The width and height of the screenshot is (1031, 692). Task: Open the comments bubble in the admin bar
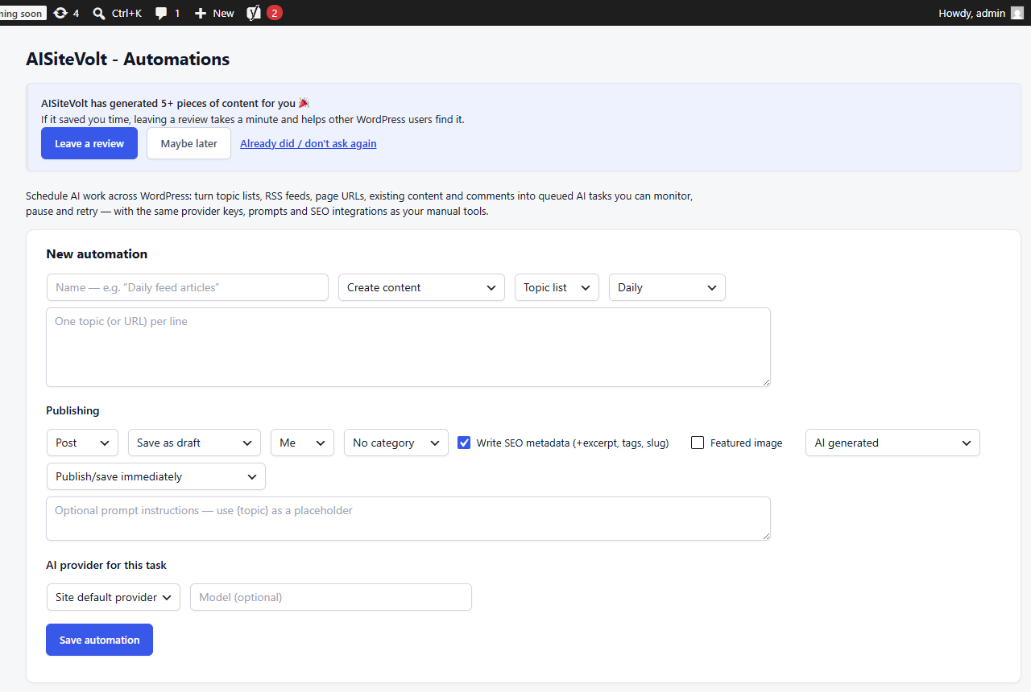(x=168, y=13)
